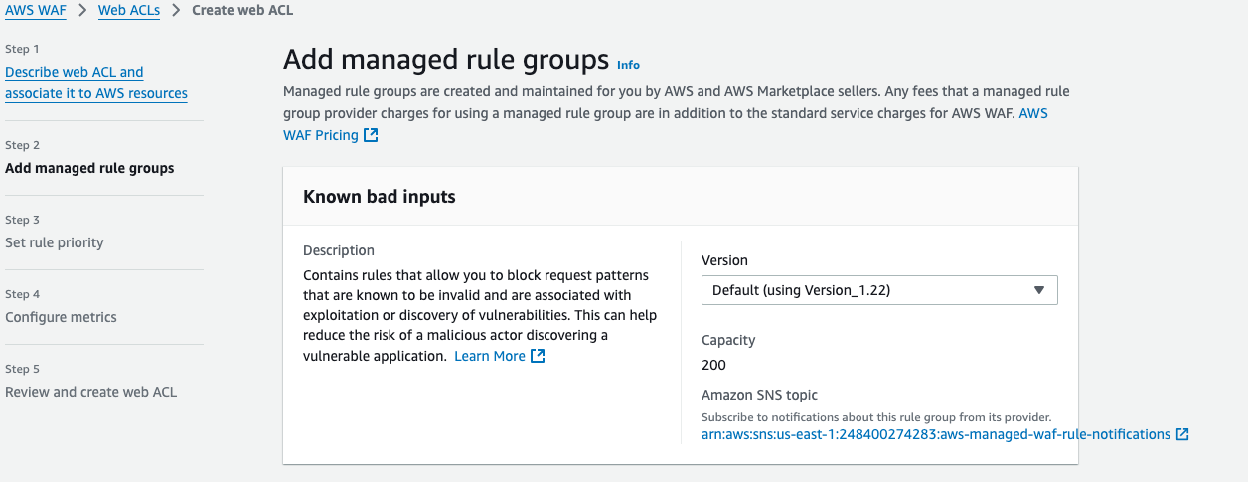Click the Description label

point(339,250)
